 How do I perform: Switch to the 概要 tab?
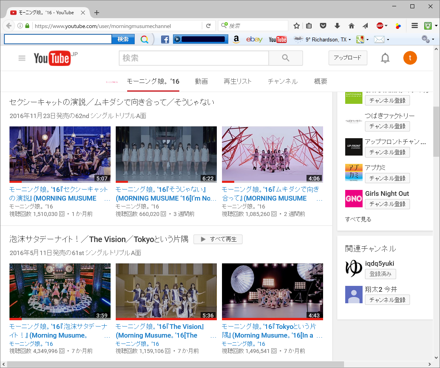coord(320,81)
